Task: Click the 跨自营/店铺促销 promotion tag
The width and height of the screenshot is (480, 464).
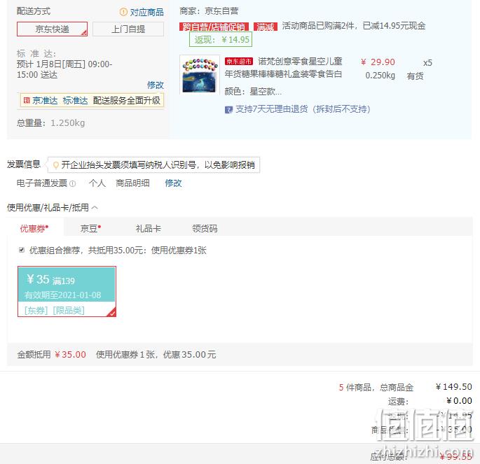Action: [x=214, y=27]
